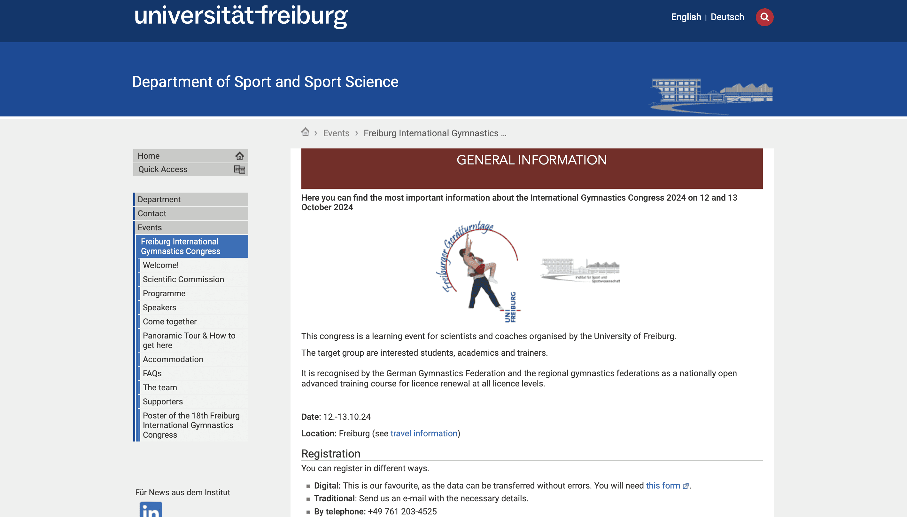Viewport: 907px width, 517px height.
Task: Go to Scientific Commission page
Action: 183,279
